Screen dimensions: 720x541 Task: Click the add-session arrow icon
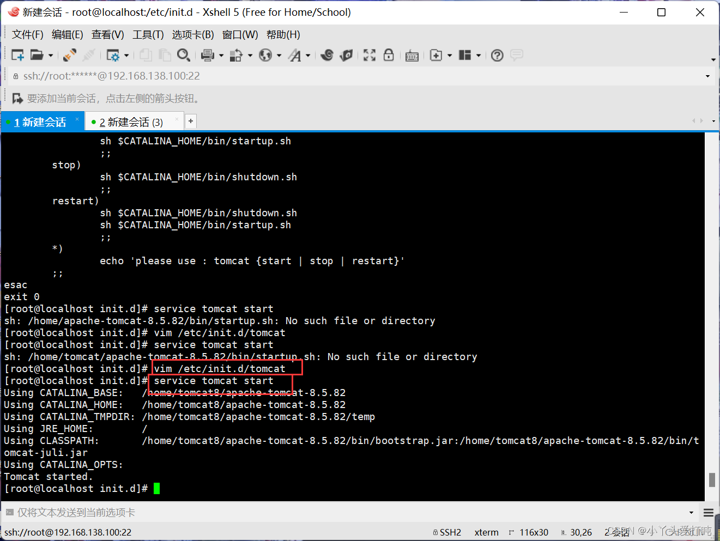pyautogui.click(x=17, y=99)
